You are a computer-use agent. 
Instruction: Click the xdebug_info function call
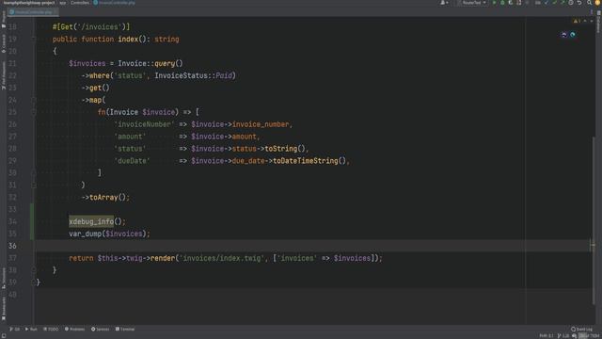click(x=91, y=221)
